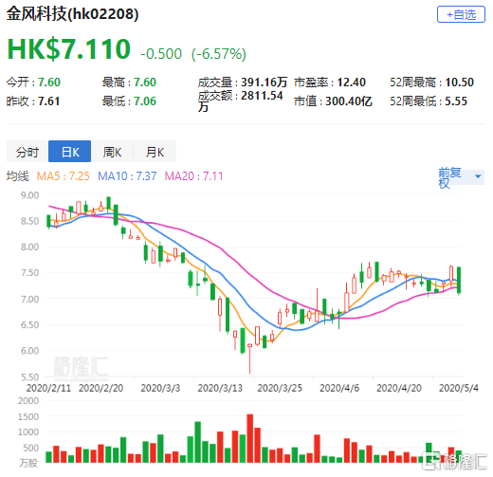Click the 万股 volume unit label

pyautogui.click(x=28, y=463)
